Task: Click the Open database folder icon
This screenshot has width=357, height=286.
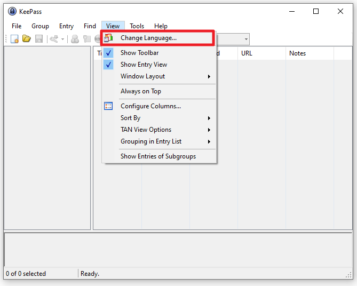Action: (26, 39)
